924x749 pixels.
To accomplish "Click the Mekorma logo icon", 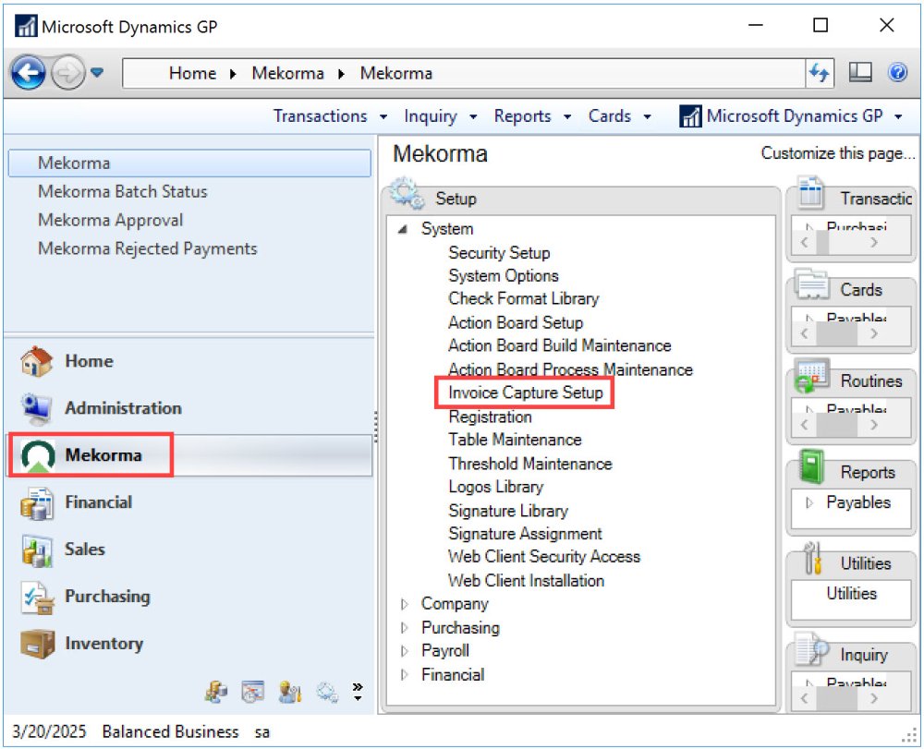I will tap(37, 455).
